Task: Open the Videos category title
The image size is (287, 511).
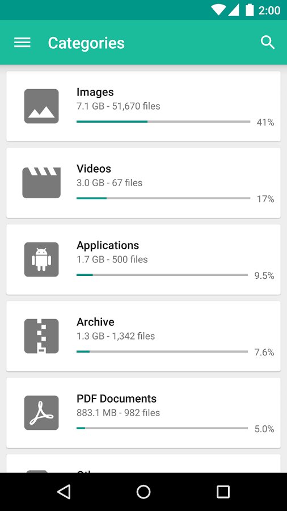Action: click(94, 169)
